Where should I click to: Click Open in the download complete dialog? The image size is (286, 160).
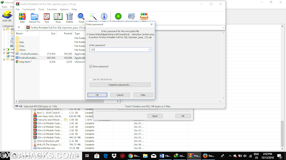(155, 116)
